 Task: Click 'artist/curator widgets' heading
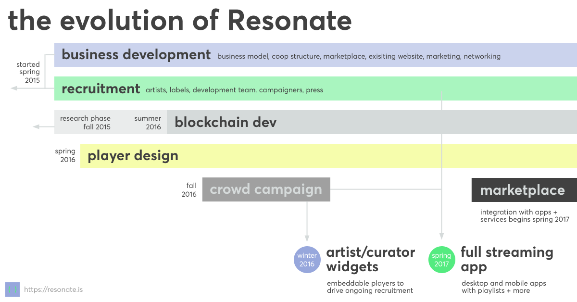pyautogui.click(x=371, y=260)
